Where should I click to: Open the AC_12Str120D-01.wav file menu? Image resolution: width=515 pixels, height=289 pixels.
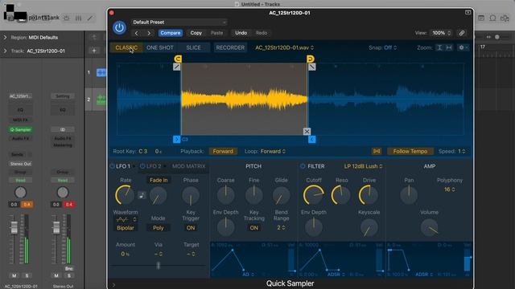(x=284, y=47)
